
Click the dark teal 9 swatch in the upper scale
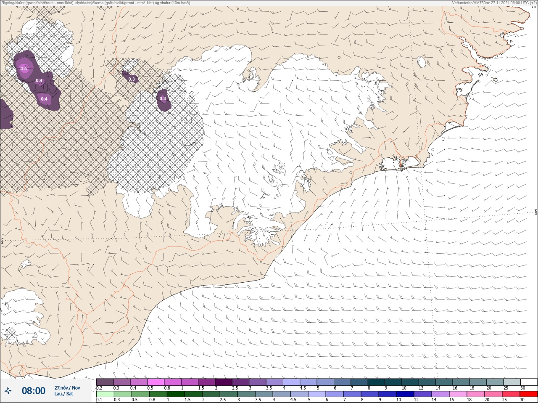click(393, 382)
